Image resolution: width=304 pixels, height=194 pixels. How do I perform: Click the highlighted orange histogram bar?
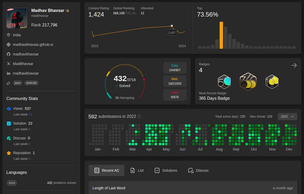(x=221, y=35)
